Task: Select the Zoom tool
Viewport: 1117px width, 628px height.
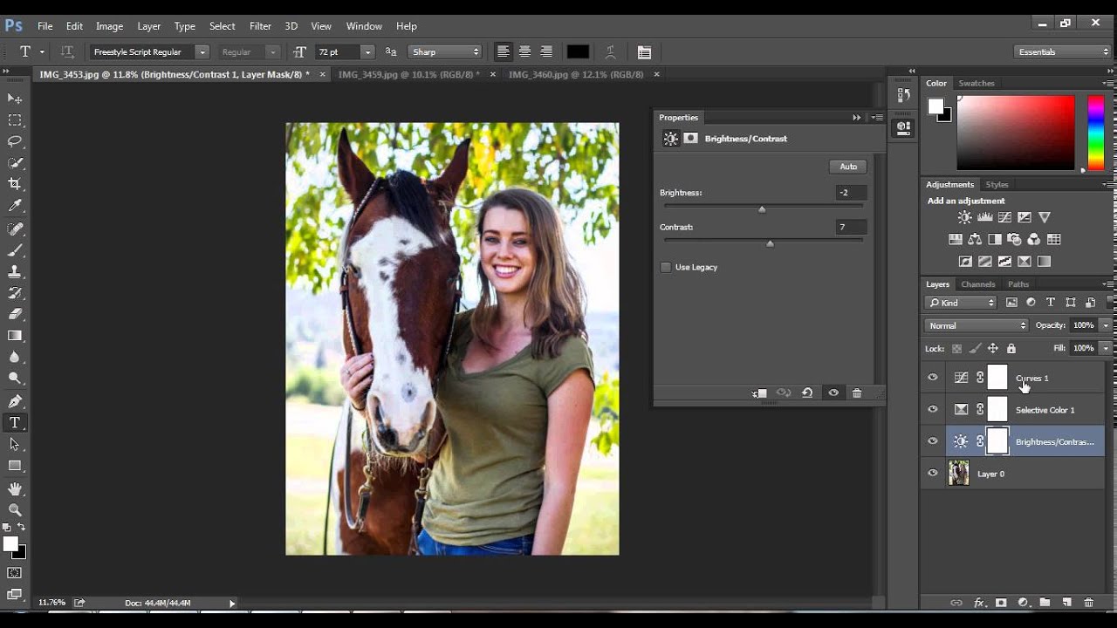Action: click(15, 509)
